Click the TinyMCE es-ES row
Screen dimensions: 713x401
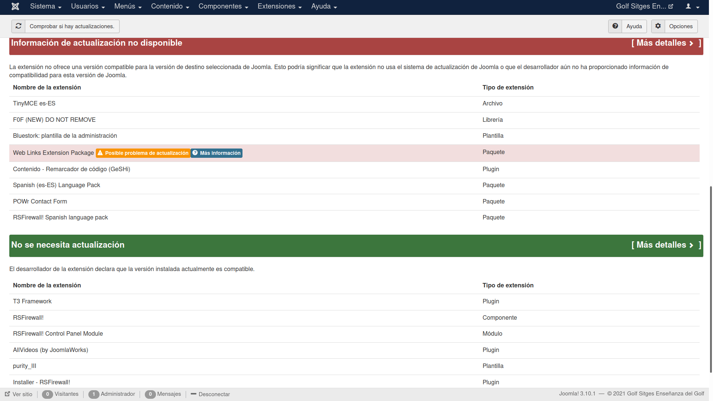[x=354, y=104]
